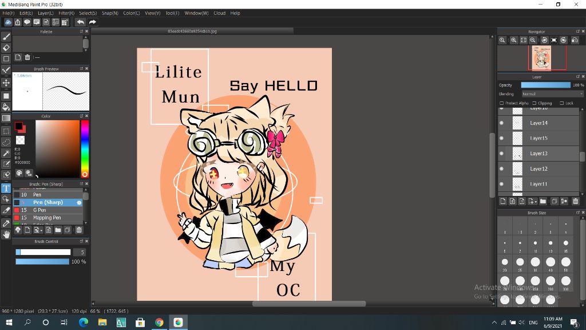Click the share/export icon in toolbar

pyautogui.click(x=18, y=22)
